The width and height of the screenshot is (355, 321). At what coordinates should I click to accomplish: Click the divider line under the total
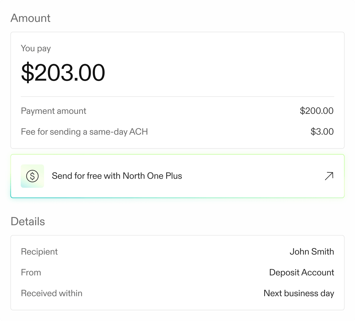click(177, 97)
